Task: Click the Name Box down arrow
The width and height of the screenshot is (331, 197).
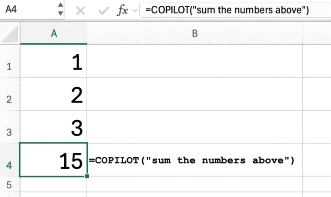Action: (x=60, y=14)
